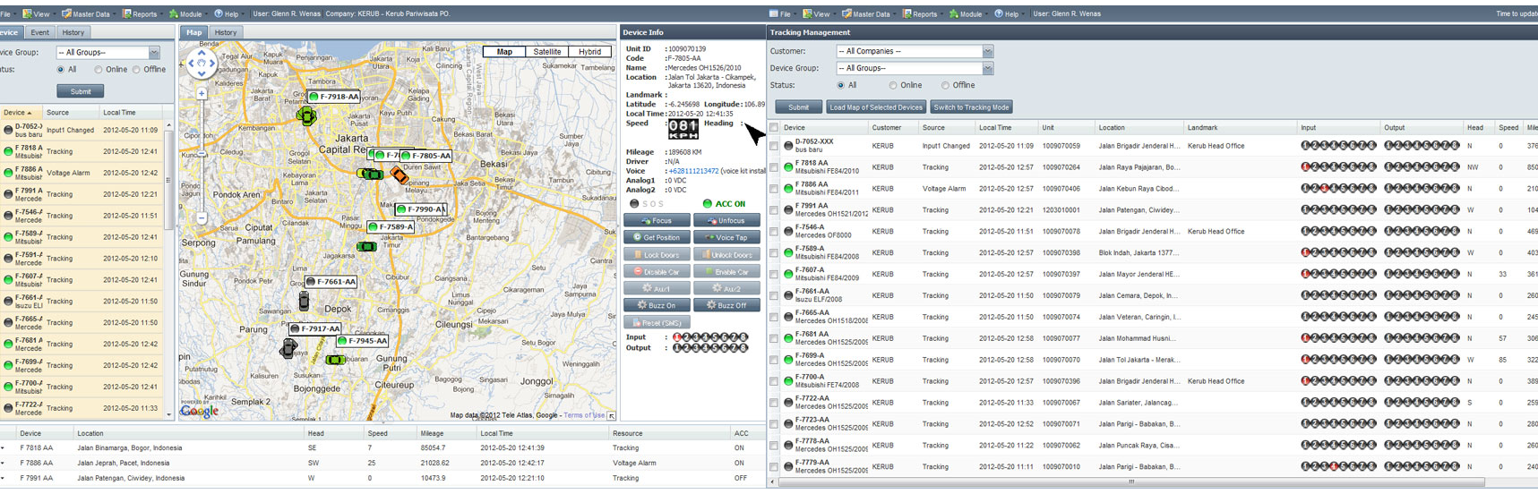Viewport: 1538px width, 494px height.
Task: Open Device Group dropdown in Tracking Management
Action: (987, 69)
